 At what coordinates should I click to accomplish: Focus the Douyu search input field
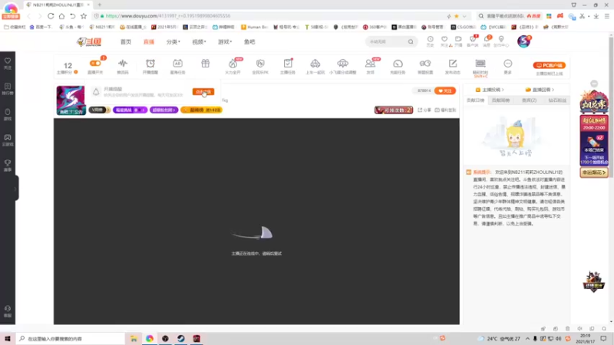click(x=388, y=42)
